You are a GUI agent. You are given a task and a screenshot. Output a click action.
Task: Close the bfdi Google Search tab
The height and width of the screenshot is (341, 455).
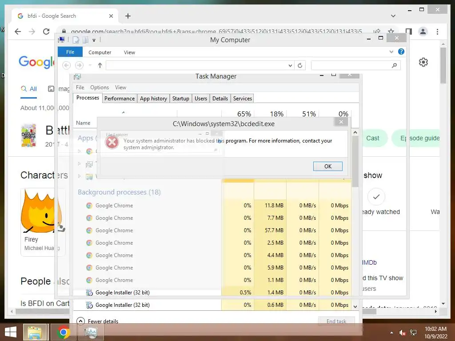point(111,16)
